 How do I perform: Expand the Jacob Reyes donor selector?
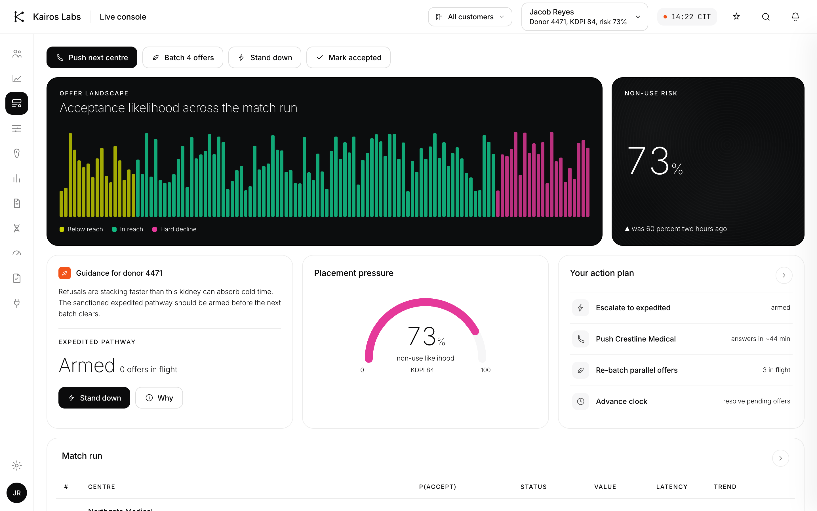point(584,17)
